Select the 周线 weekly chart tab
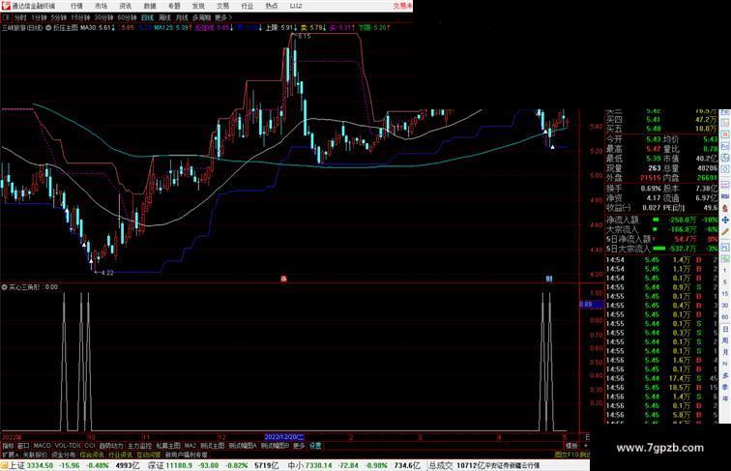Image resolution: width=731 pixels, height=471 pixels. coord(164,17)
